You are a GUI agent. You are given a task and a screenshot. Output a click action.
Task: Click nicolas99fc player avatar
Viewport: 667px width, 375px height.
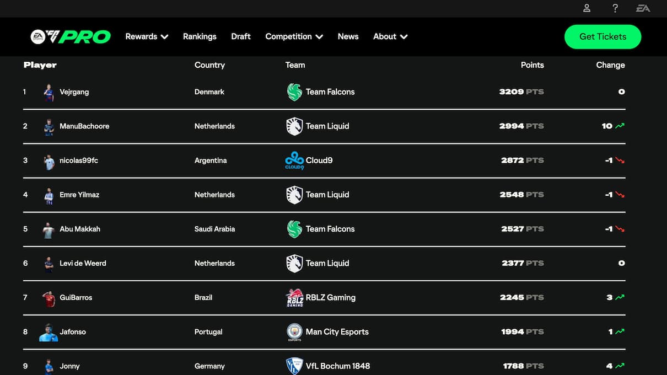pos(49,161)
